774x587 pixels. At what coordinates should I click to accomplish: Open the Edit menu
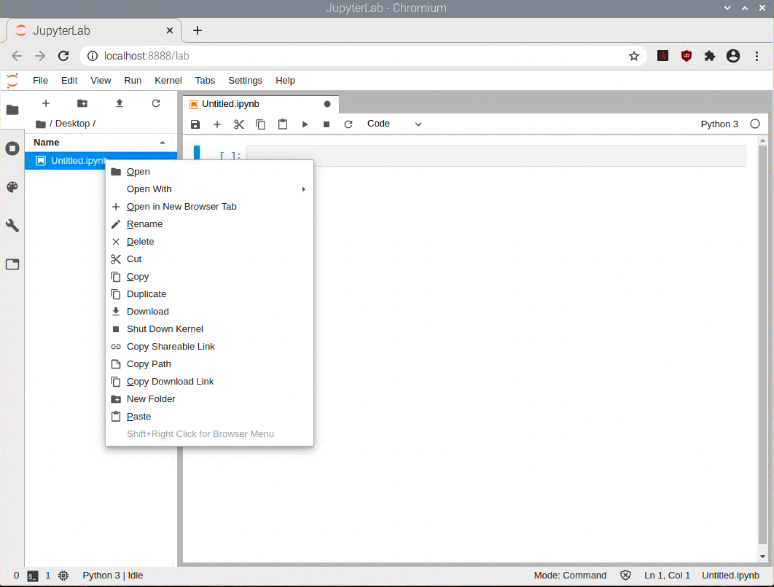tap(69, 80)
